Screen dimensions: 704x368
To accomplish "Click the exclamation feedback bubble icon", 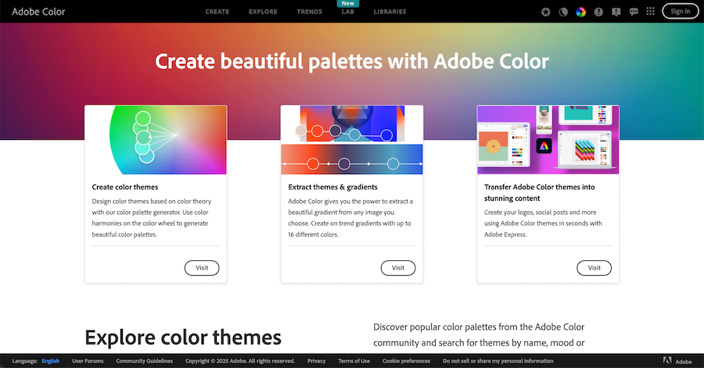I will (616, 12).
